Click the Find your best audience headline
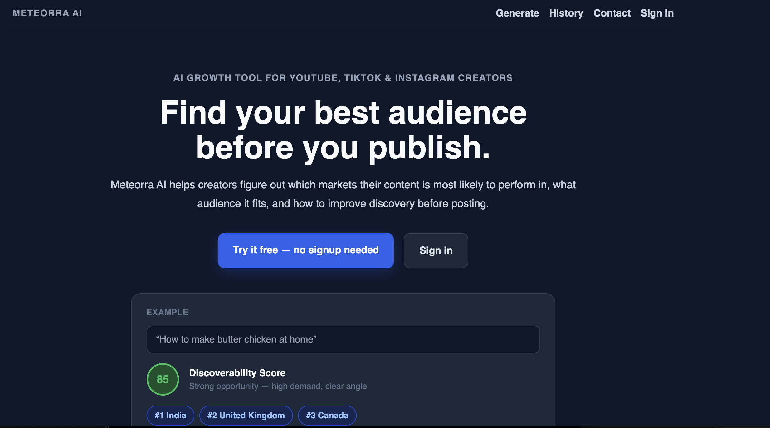 [x=343, y=113]
